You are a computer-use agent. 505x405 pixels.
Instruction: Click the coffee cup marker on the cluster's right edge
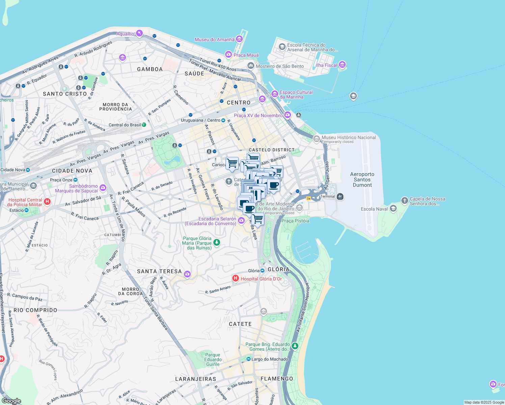[273, 186]
